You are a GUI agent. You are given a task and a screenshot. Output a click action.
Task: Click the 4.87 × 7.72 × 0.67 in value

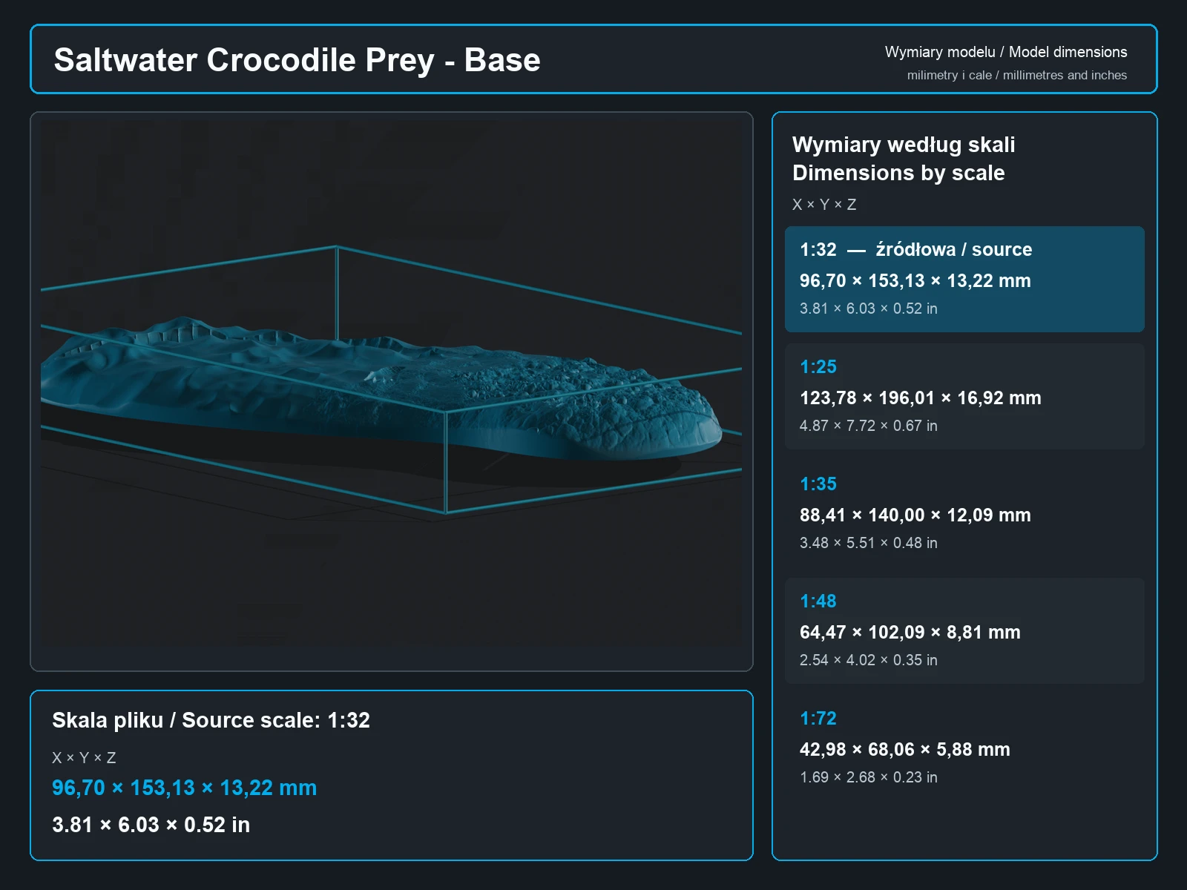[x=868, y=426]
